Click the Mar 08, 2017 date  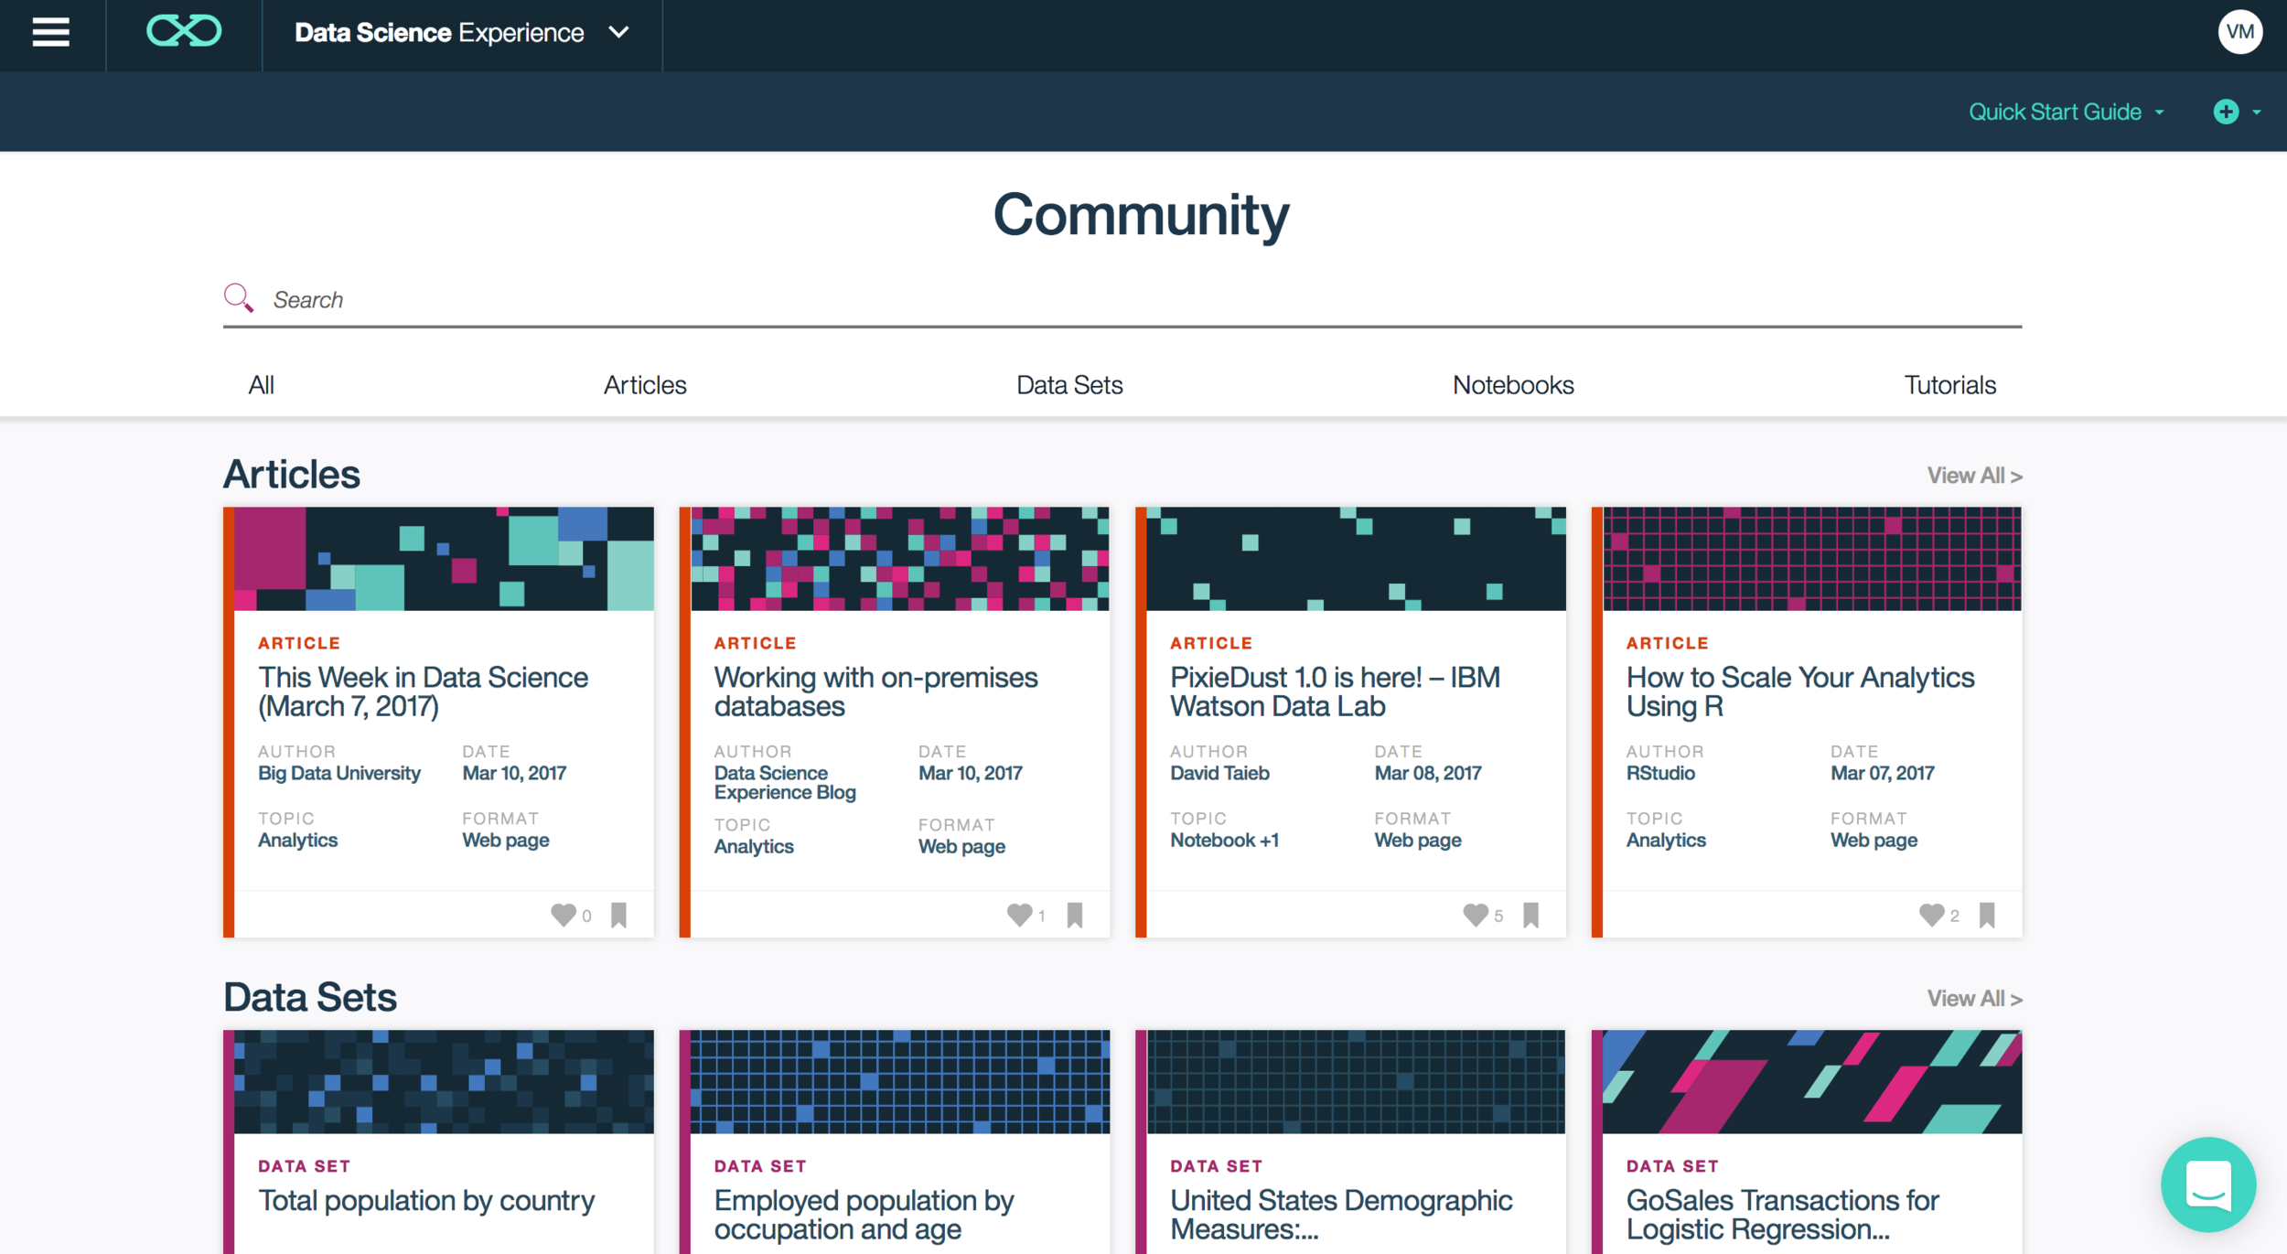(1428, 774)
